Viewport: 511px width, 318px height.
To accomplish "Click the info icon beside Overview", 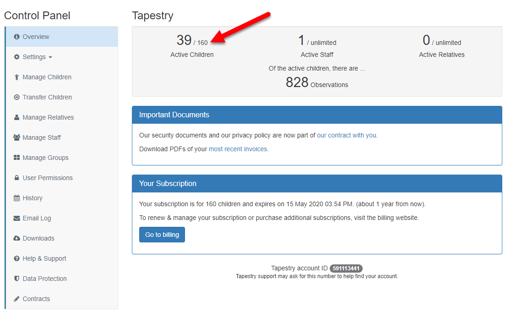I will click(x=16, y=37).
